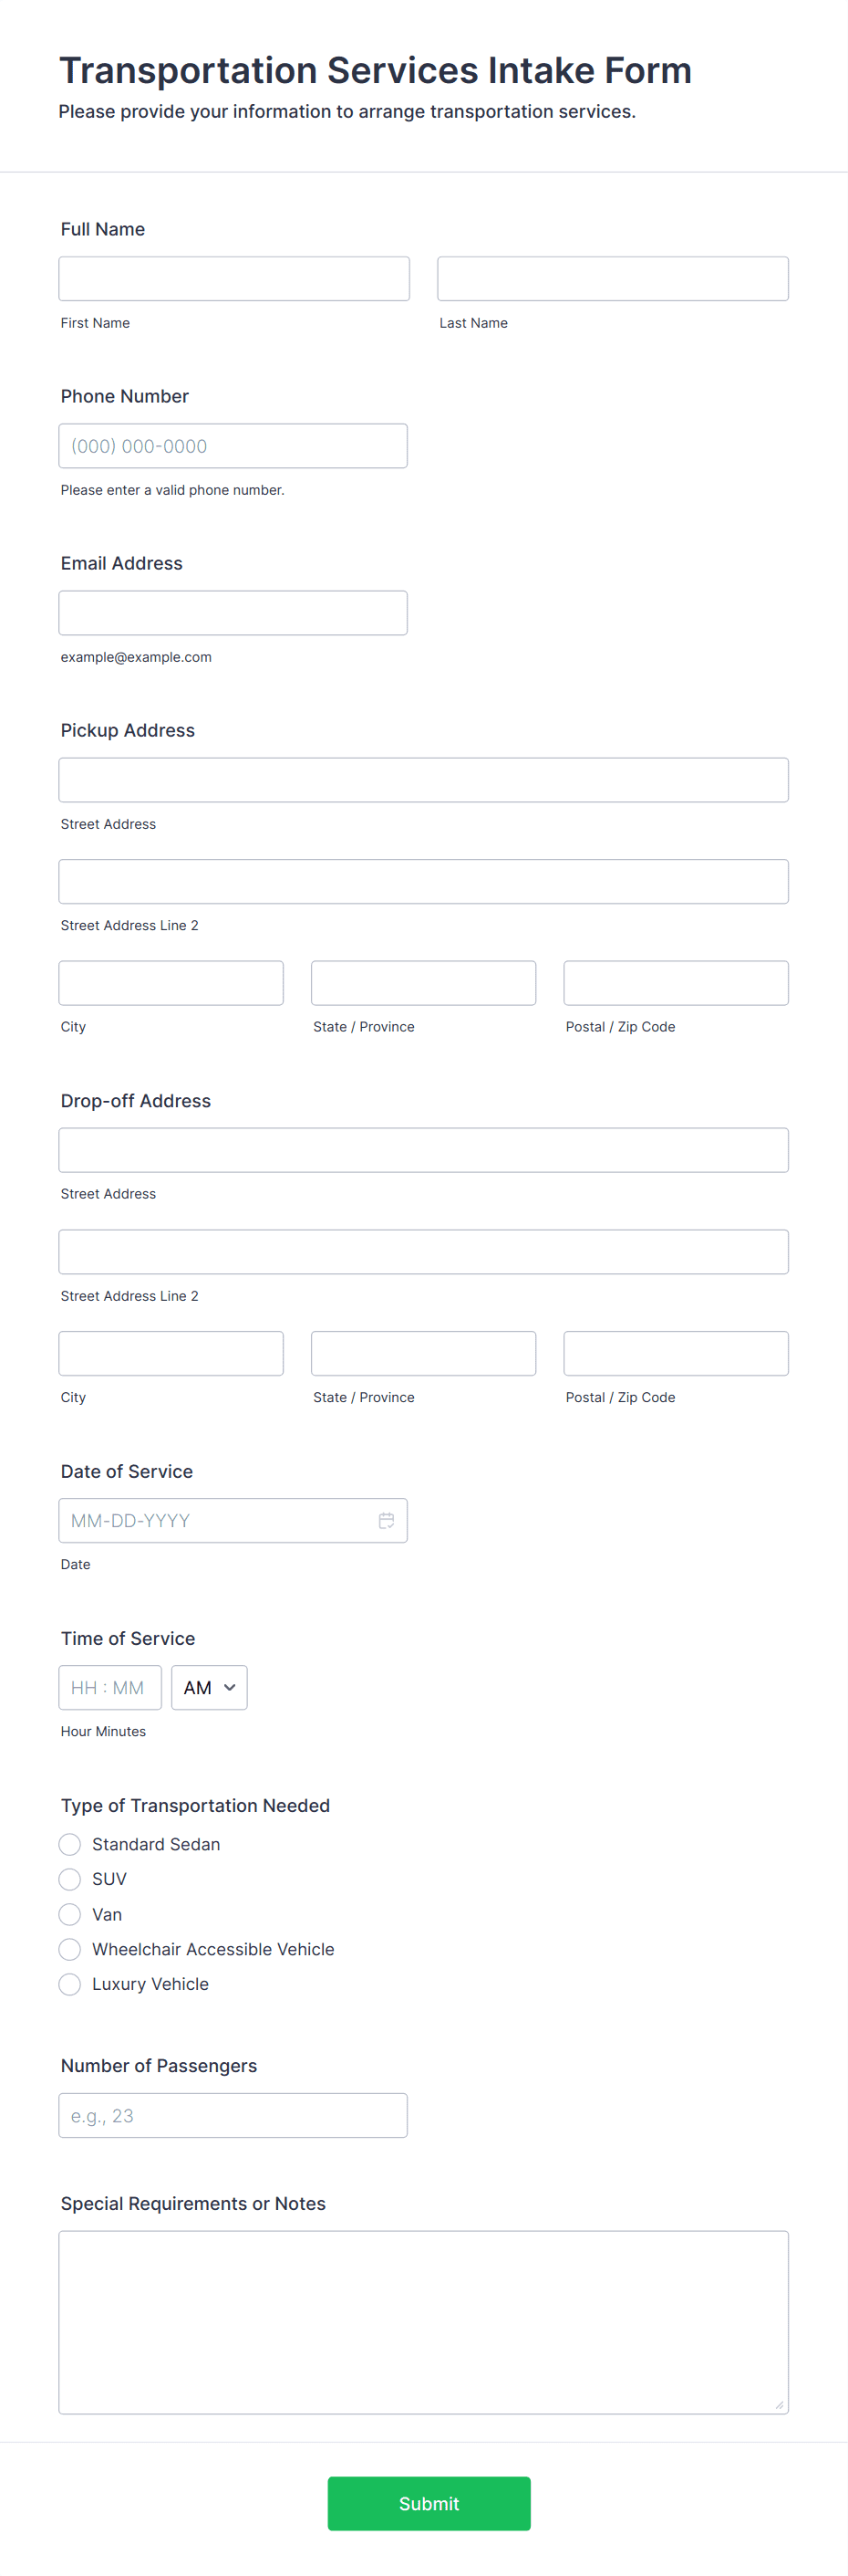This screenshot has width=848, height=2576.
Task: Pick Wheelchair Accessible Vehicle option
Action: click(x=70, y=1949)
